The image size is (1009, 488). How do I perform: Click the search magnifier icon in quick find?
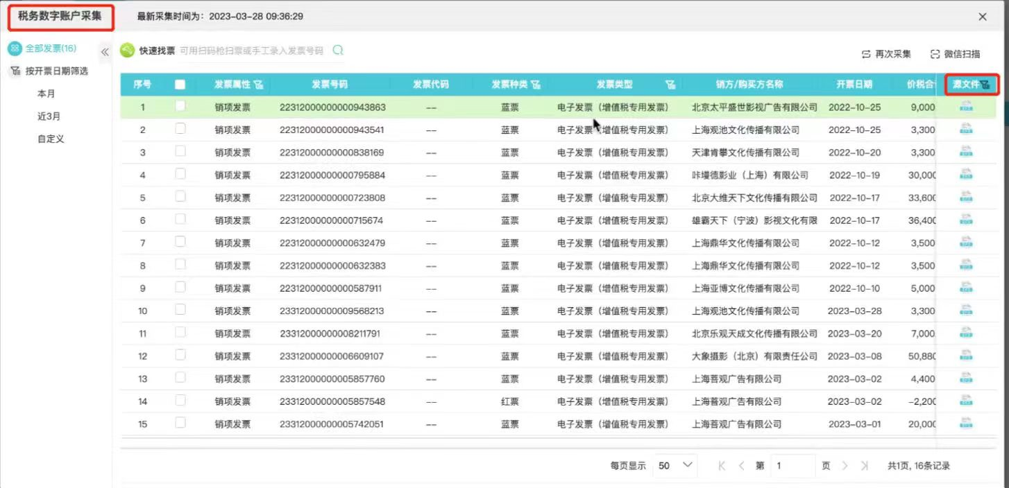click(338, 50)
